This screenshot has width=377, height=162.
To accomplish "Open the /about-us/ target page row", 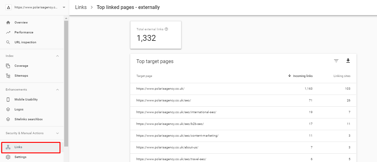I will (x=243, y=147).
